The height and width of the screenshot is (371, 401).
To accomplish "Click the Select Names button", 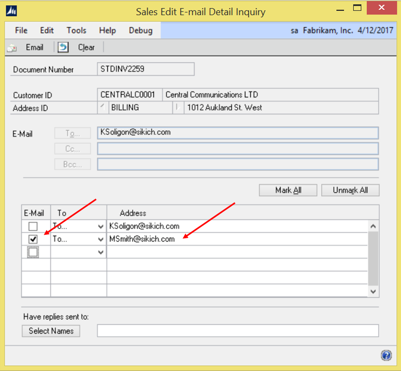I will (x=51, y=331).
